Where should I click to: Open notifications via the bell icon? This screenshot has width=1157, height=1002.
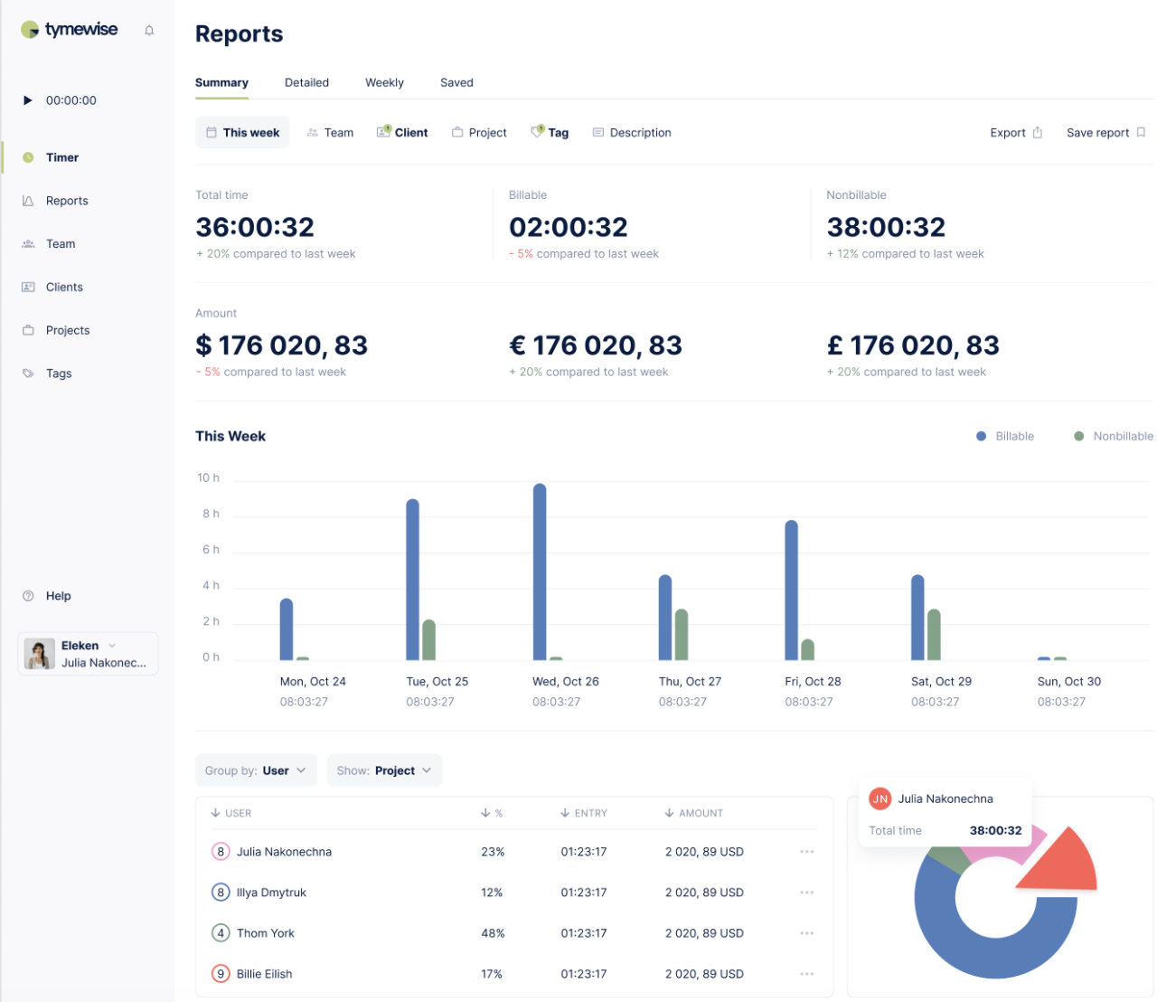[x=148, y=29]
